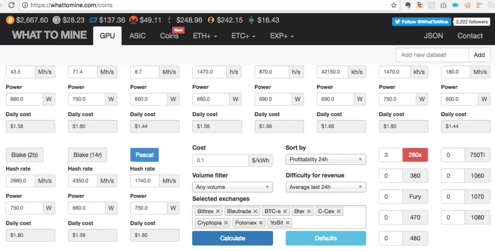
Task: Click the Zcash coin icon
Action: click(x=211, y=20)
